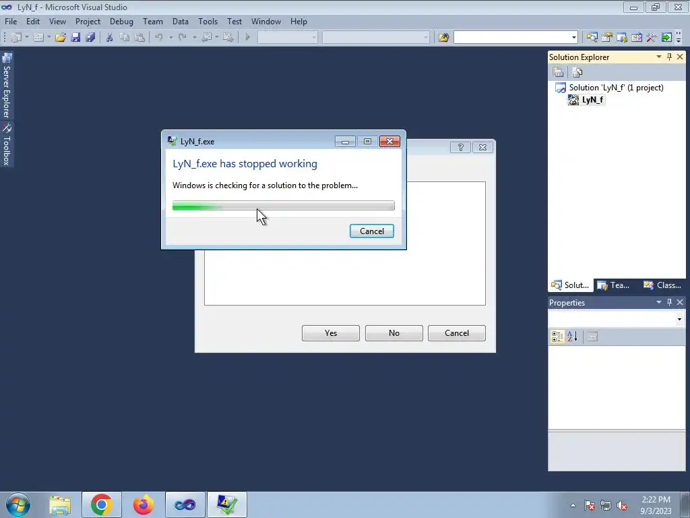Open Solution Explorer via its toolbar icon
Image resolution: width=690 pixels, height=518 pixels.
coord(592,38)
